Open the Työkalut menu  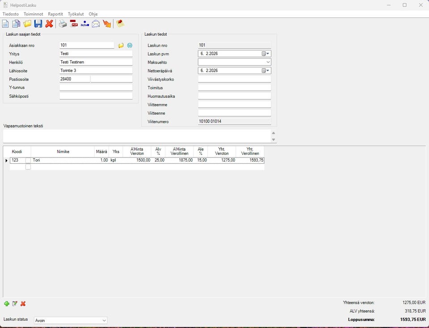[76, 14]
